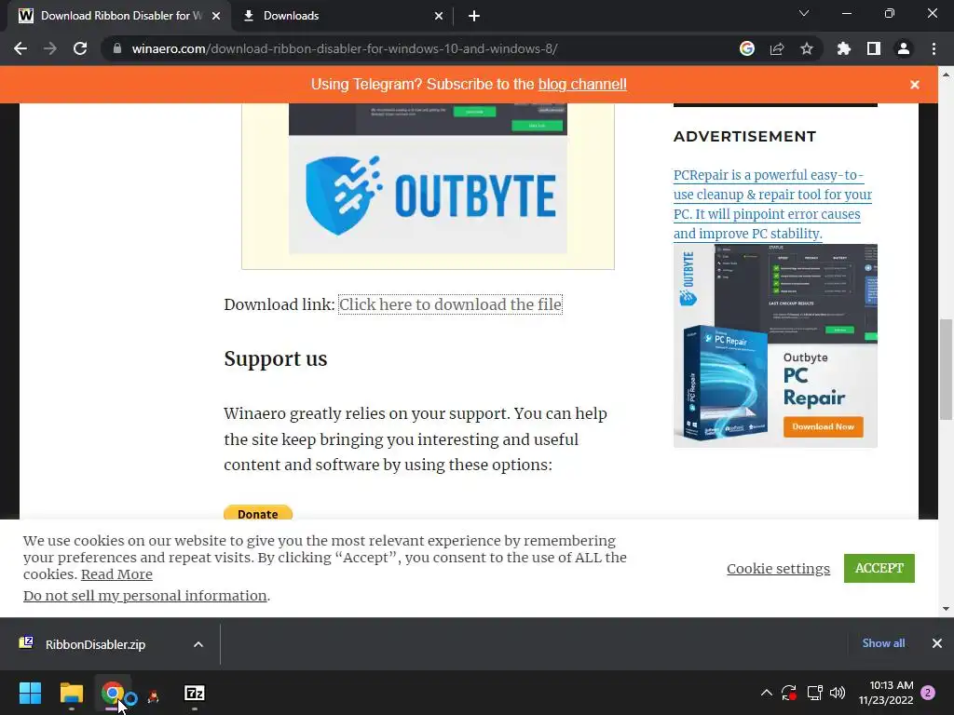Close the Download Ribbon Disabler tab
Image resolution: width=954 pixels, height=715 pixels.
coord(216,16)
